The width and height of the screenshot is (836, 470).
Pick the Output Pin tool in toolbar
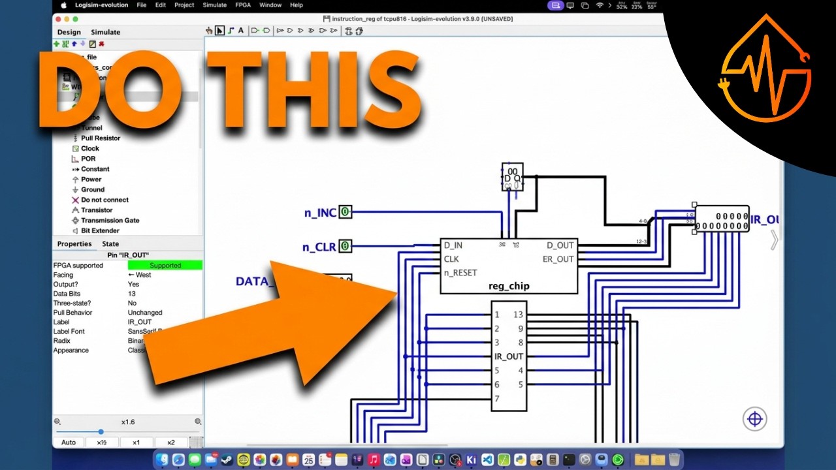pos(266,30)
